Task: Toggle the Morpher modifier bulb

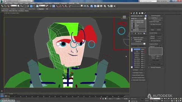Action: pos(132,28)
